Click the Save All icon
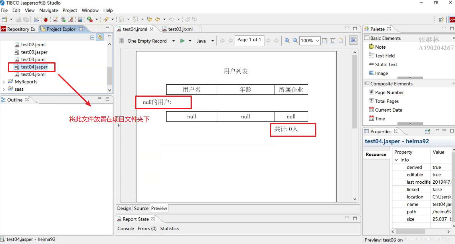The height and width of the screenshot is (244, 455). [26, 19]
